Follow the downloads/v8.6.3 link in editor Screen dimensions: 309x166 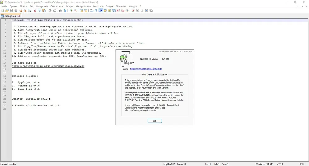[x=48, y=66]
